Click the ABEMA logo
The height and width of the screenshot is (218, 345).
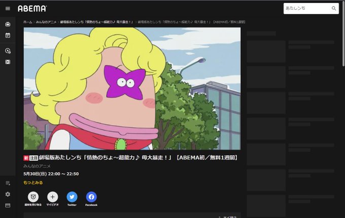coord(32,9)
